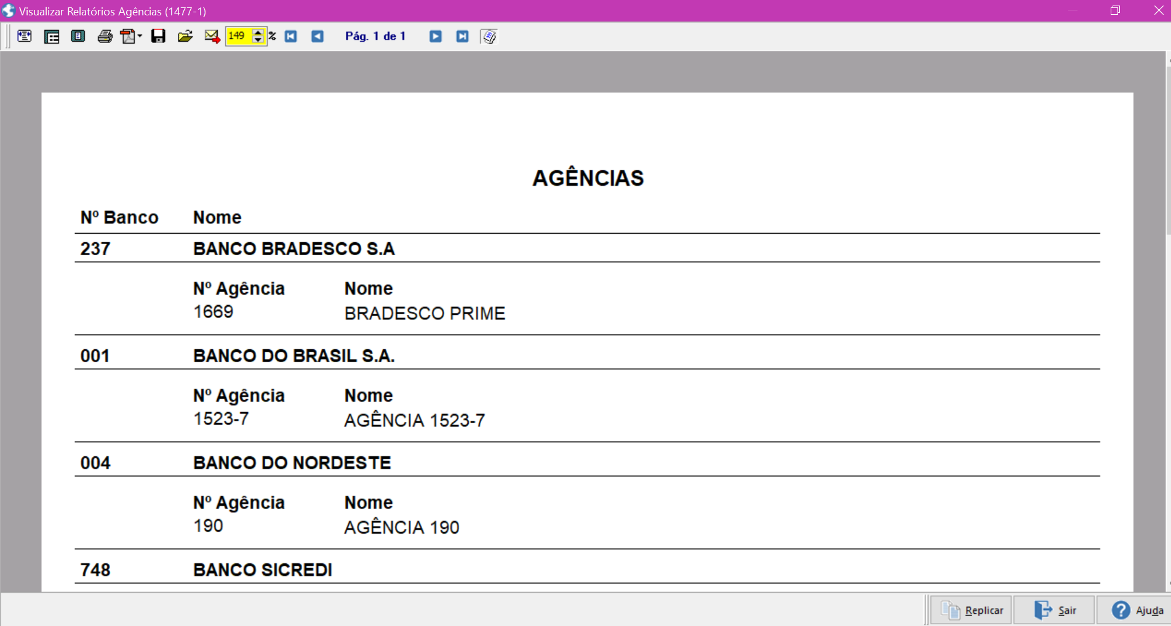Close the Visualizar Relatórios window

point(1158,10)
